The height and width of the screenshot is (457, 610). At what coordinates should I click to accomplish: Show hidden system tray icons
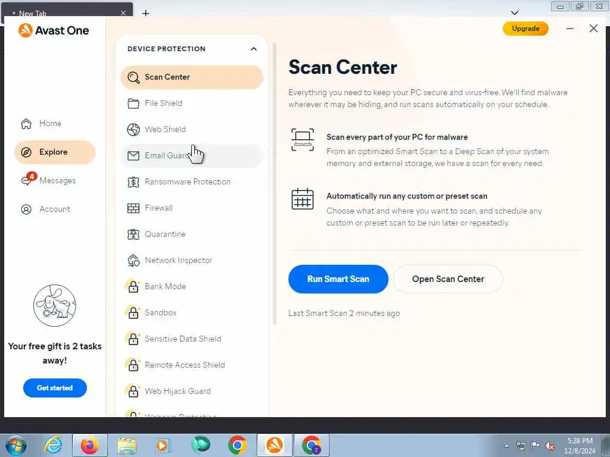pos(506,446)
